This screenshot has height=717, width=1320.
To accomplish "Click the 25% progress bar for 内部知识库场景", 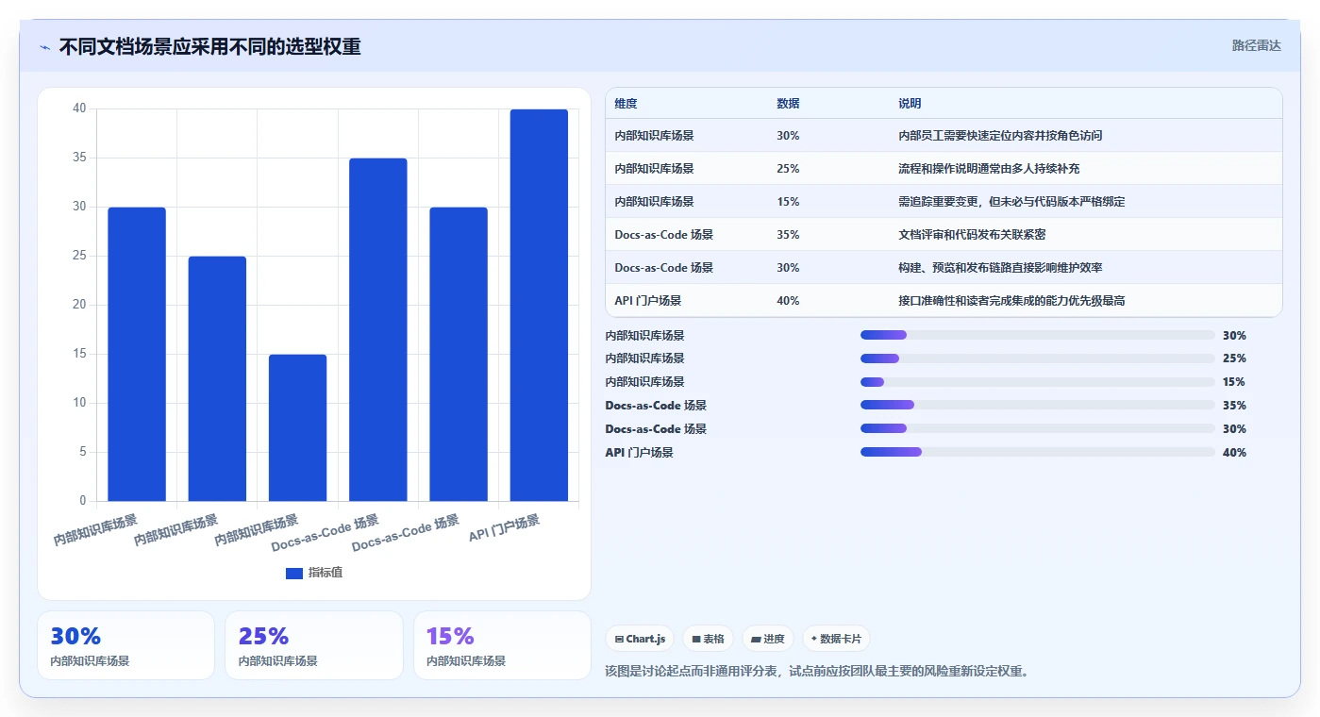I will tap(1037, 358).
